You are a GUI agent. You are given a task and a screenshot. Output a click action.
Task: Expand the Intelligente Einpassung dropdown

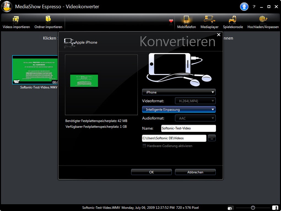click(x=179, y=109)
